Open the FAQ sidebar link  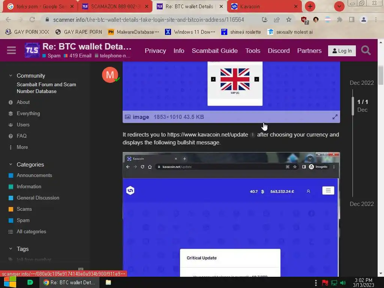tap(21, 136)
